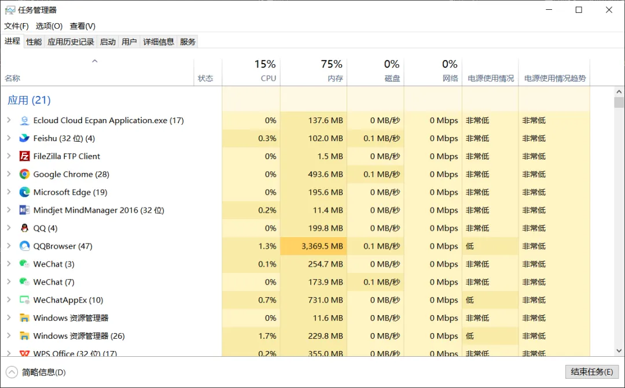
Task: Select the QQBrowser icon
Action: (24, 246)
